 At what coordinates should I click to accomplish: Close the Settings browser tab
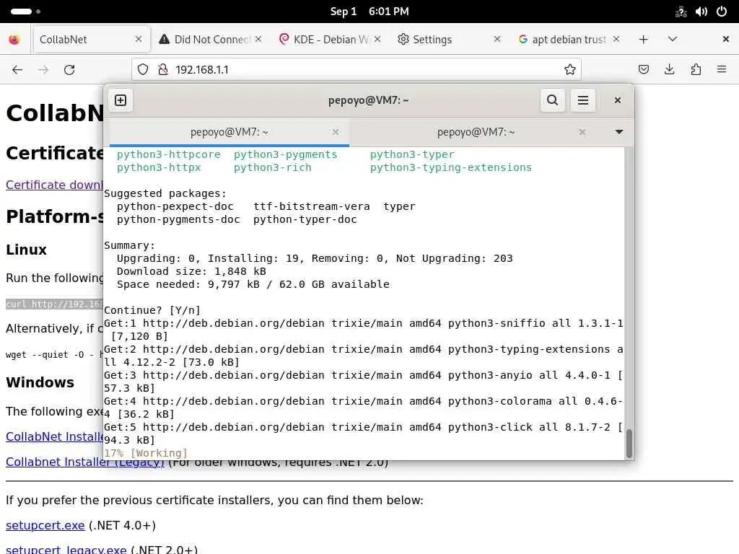(497, 39)
